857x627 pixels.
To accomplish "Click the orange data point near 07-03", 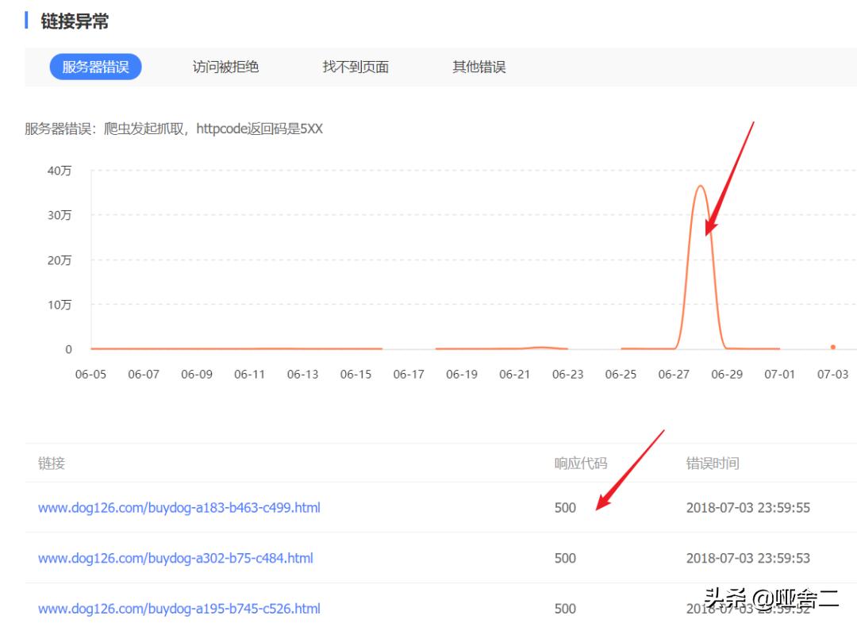I will pos(833,347).
